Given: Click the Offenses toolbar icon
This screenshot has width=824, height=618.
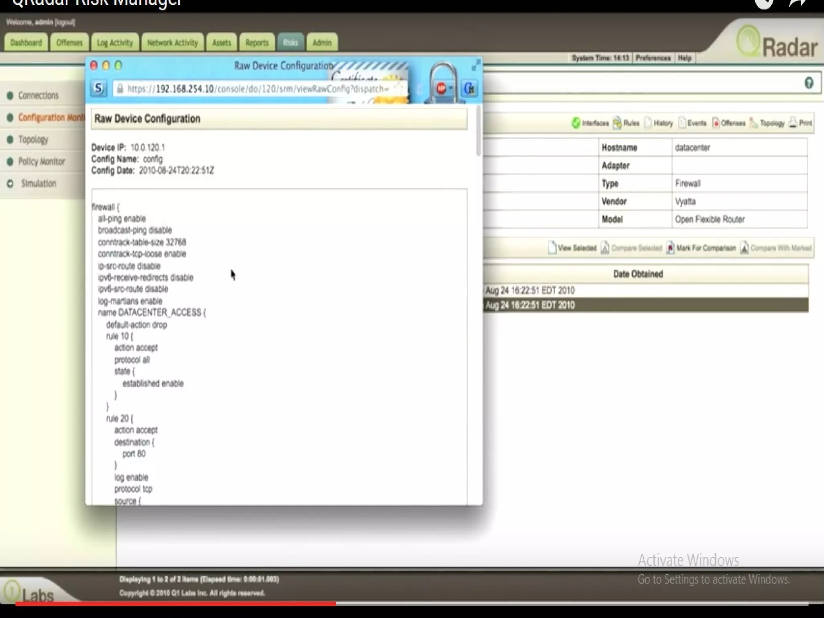Looking at the screenshot, I should coord(715,123).
